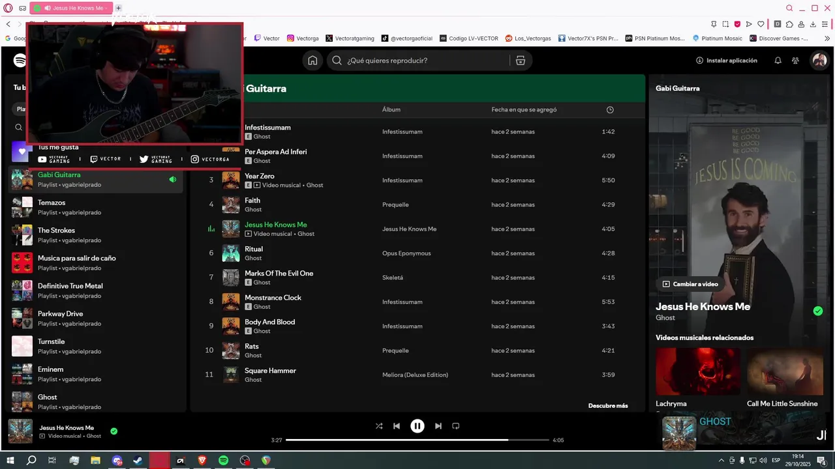This screenshot has height=469, width=835.
Task: Open Opera tab search magnifier
Action: click(789, 8)
